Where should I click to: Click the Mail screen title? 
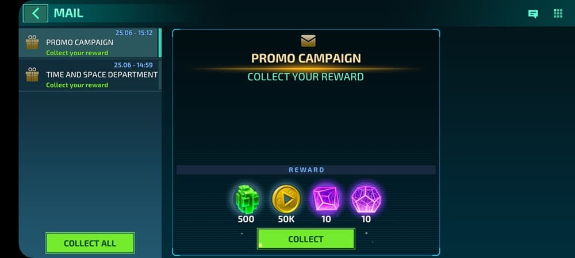[x=68, y=13]
